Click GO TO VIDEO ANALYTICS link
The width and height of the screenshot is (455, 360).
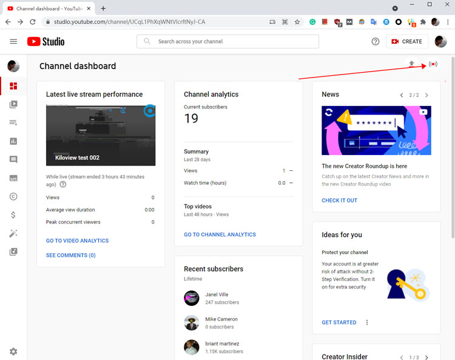tap(77, 241)
